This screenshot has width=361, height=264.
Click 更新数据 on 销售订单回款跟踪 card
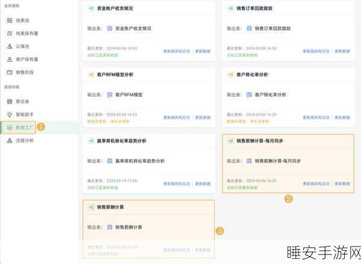click(342, 51)
